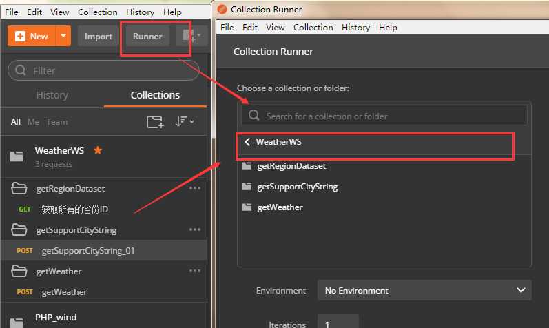Screen dimensions: 549x328
Task: Open the Help menu in Collection Runner window
Action: tap(388, 28)
